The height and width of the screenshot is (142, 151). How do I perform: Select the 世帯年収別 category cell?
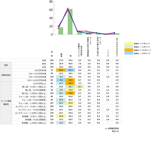[6, 75]
